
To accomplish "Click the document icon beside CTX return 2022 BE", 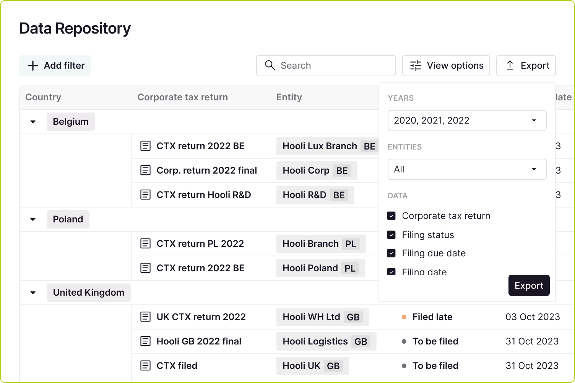I will (x=146, y=146).
